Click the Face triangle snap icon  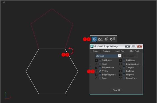click(x=96, y=78)
